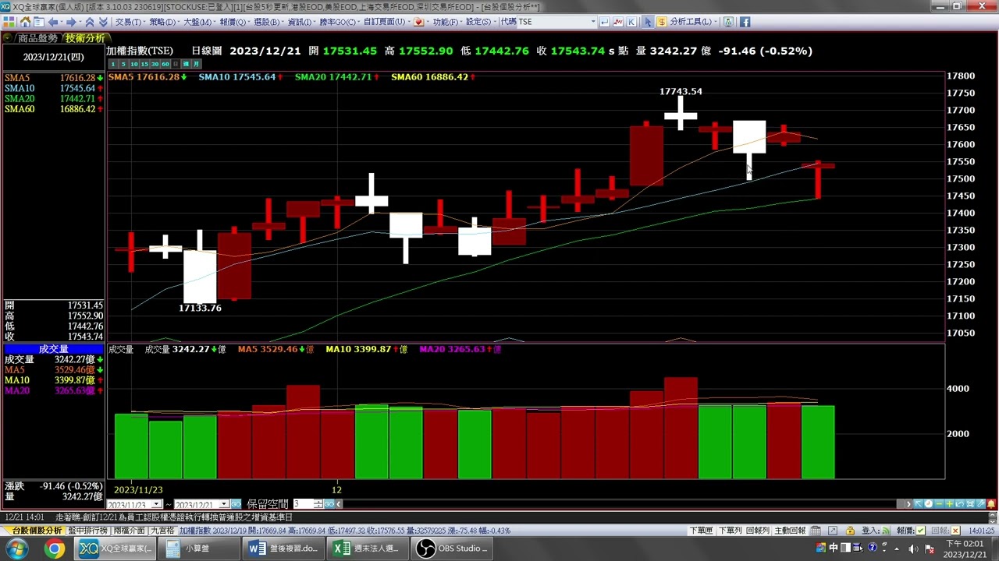Image resolution: width=999 pixels, height=561 pixels.
Task: Adjust the 保留空間 spinner arrows
Action: point(318,504)
